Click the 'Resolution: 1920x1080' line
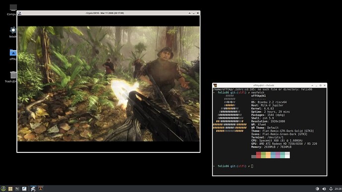The image size is (342, 192). pyautogui.click(x=268, y=121)
